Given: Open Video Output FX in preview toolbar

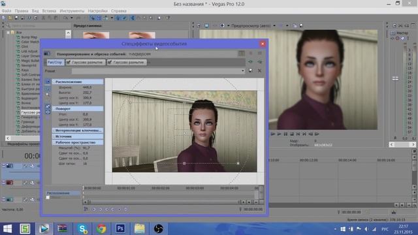Looking at the screenshot, I should [215, 25].
